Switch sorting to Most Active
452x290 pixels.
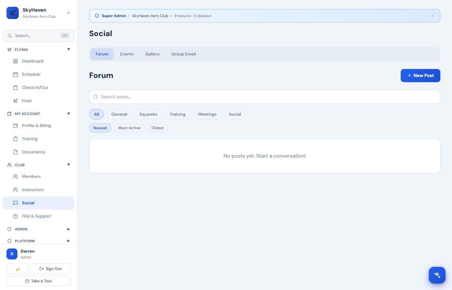coord(129,128)
